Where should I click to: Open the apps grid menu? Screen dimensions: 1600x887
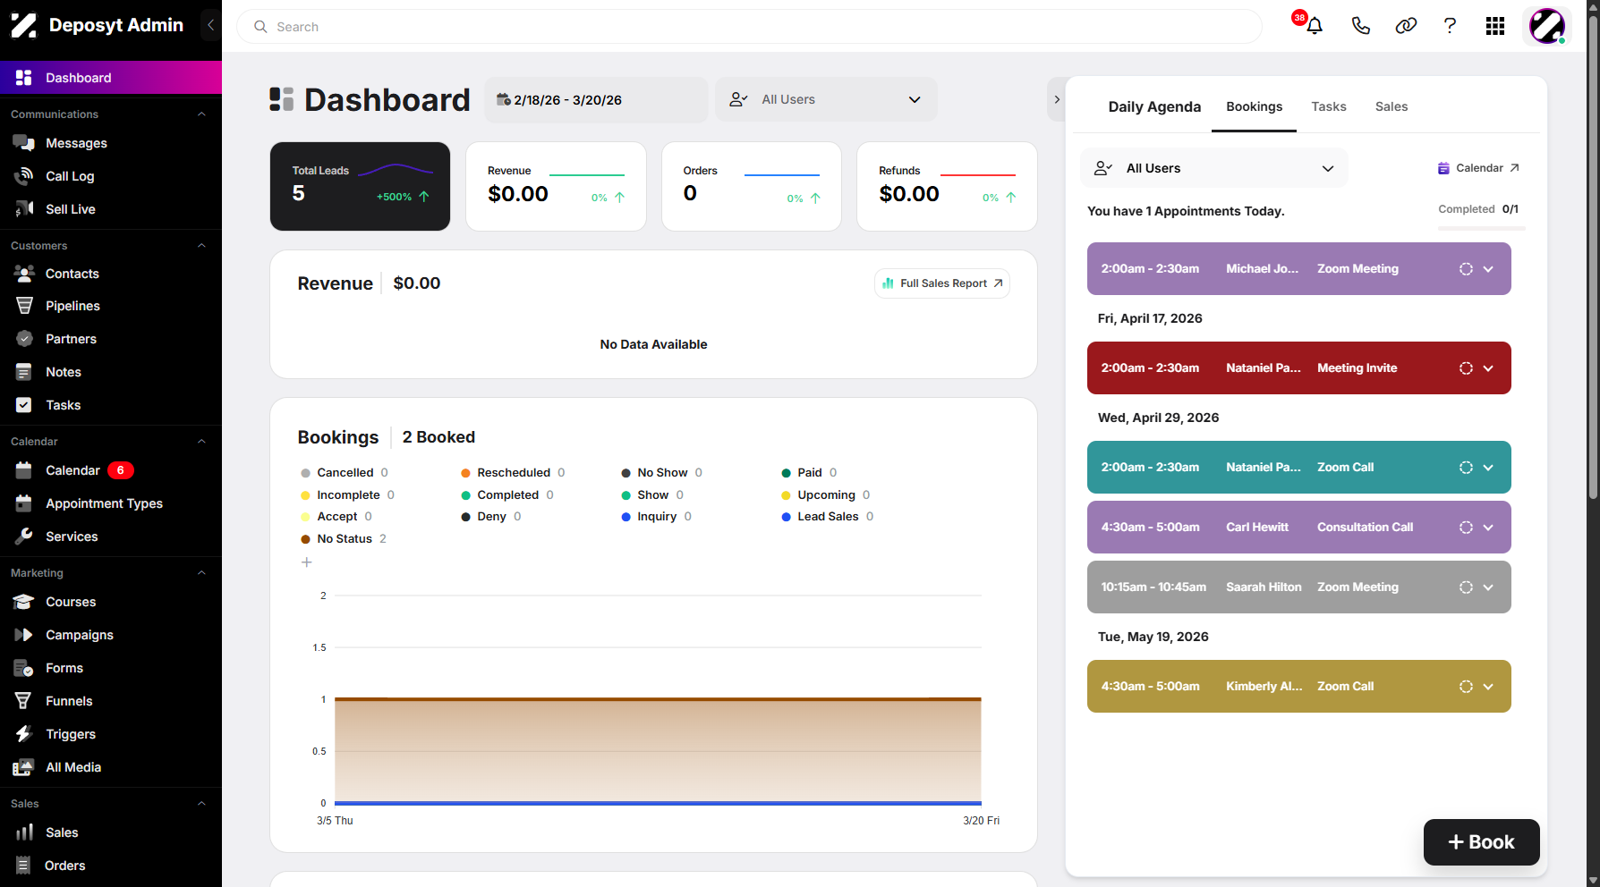[x=1495, y=26]
